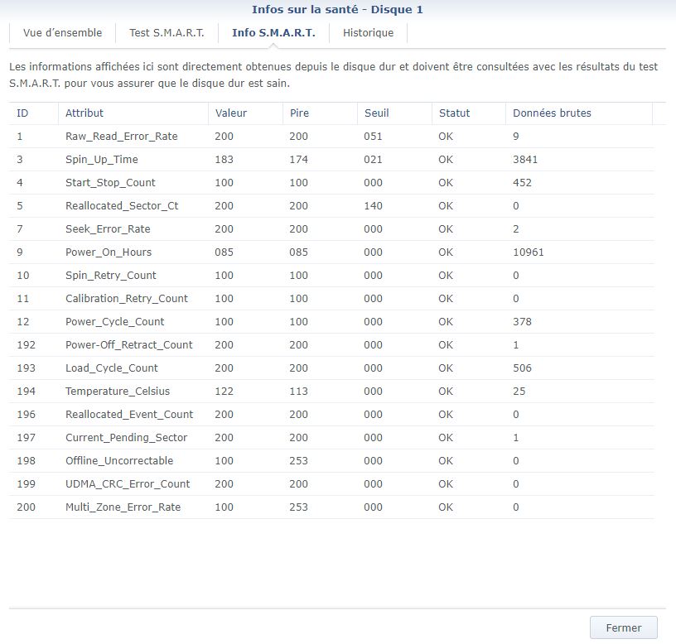Select the Power_Cycle_Count attribute
This screenshot has width=676, height=644.
[114, 322]
